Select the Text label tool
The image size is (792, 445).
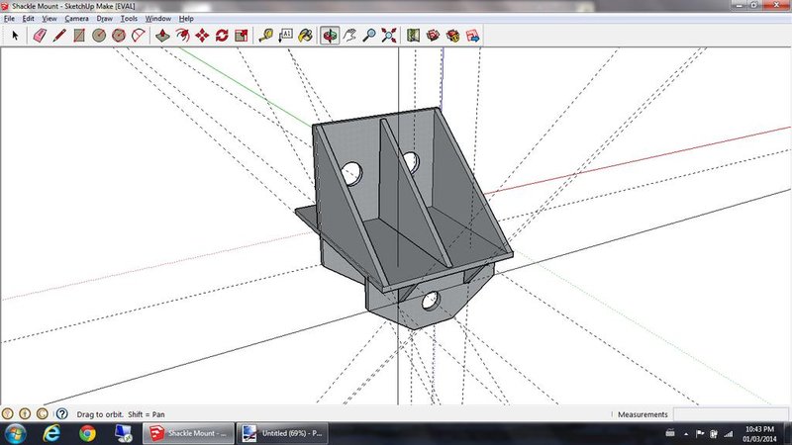point(286,36)
